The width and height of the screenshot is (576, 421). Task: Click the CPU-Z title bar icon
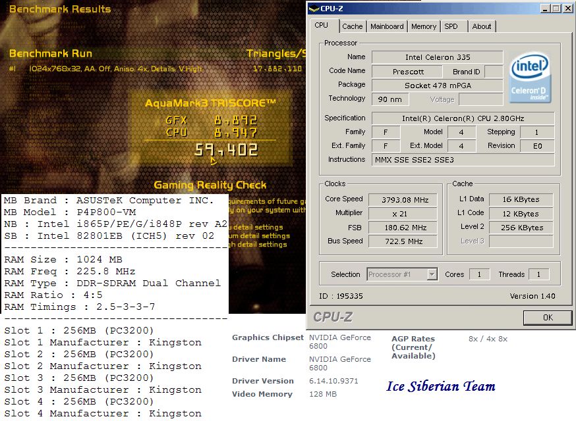pyautogui.click(x=314, y=9)
